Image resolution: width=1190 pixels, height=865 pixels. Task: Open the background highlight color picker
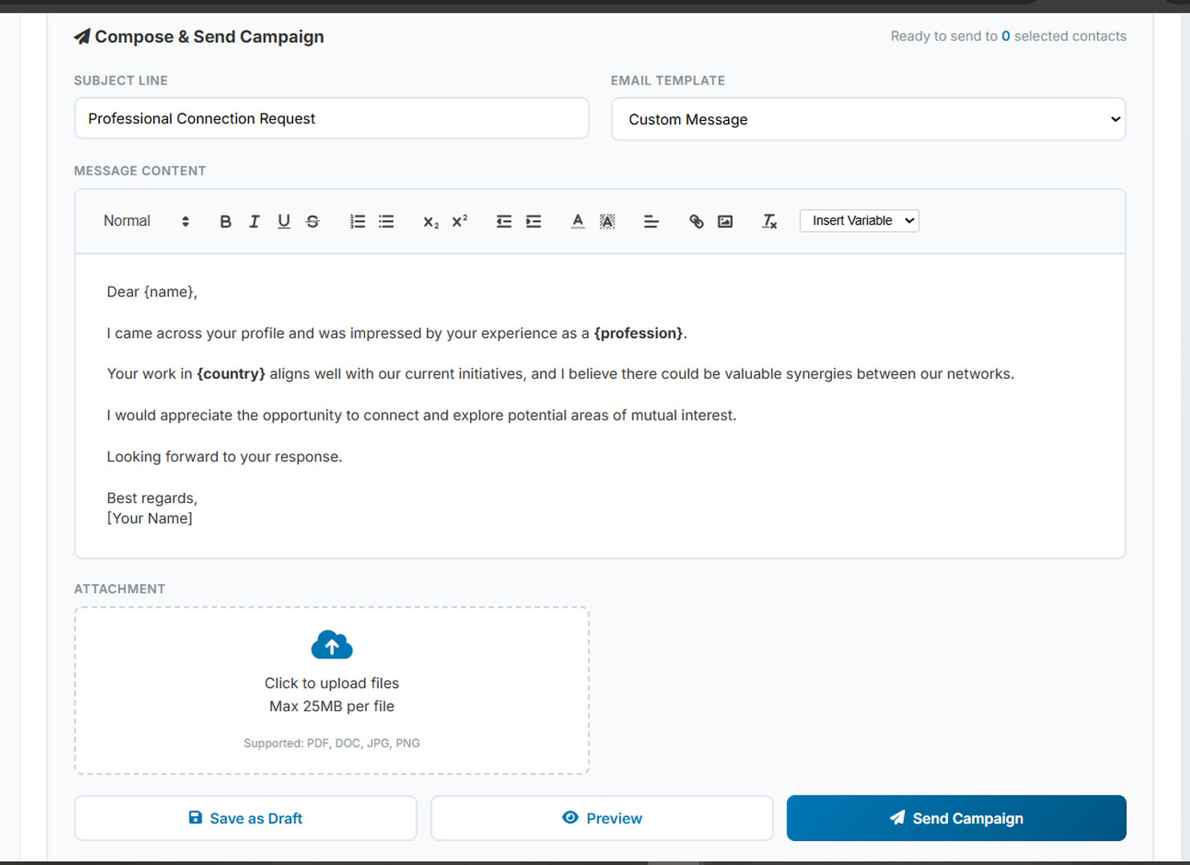click(x=607, y=222)
